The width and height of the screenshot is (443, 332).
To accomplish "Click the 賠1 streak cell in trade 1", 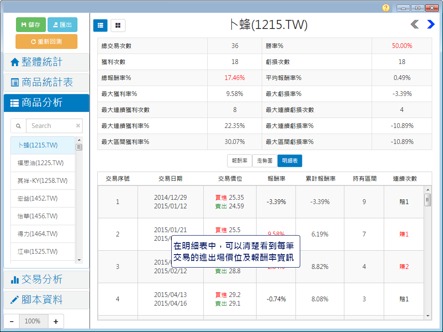I will (x=404, y=202).
